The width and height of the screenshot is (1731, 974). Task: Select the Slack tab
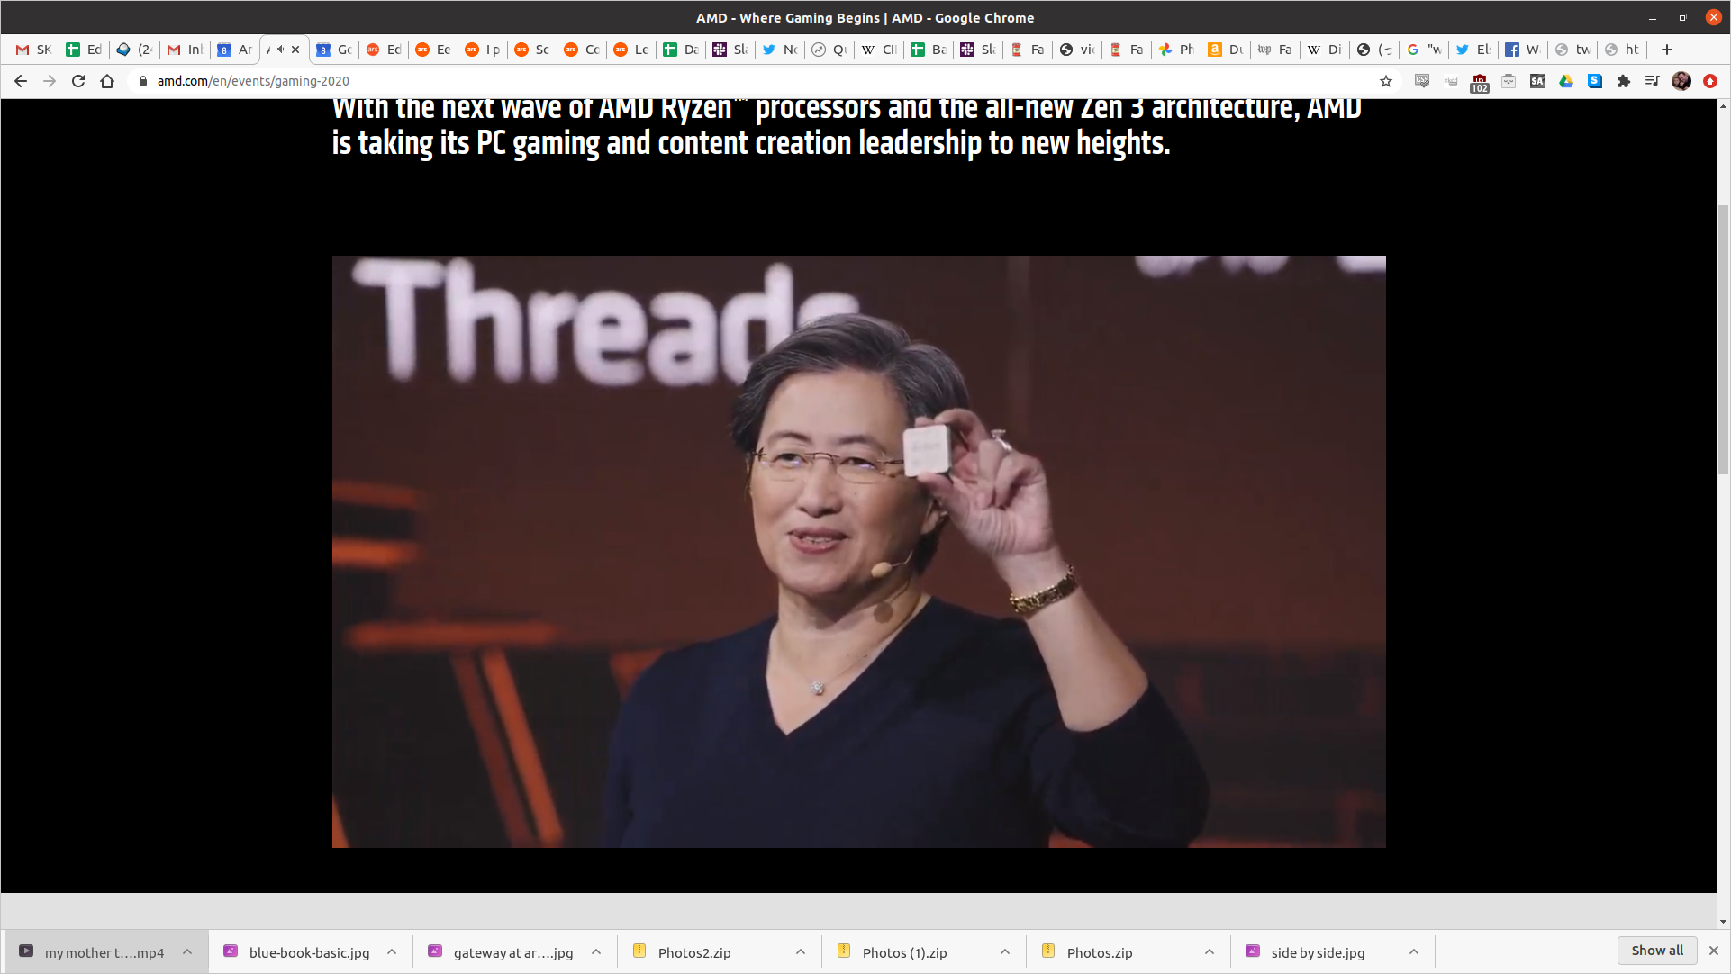[x=730, y=50]
